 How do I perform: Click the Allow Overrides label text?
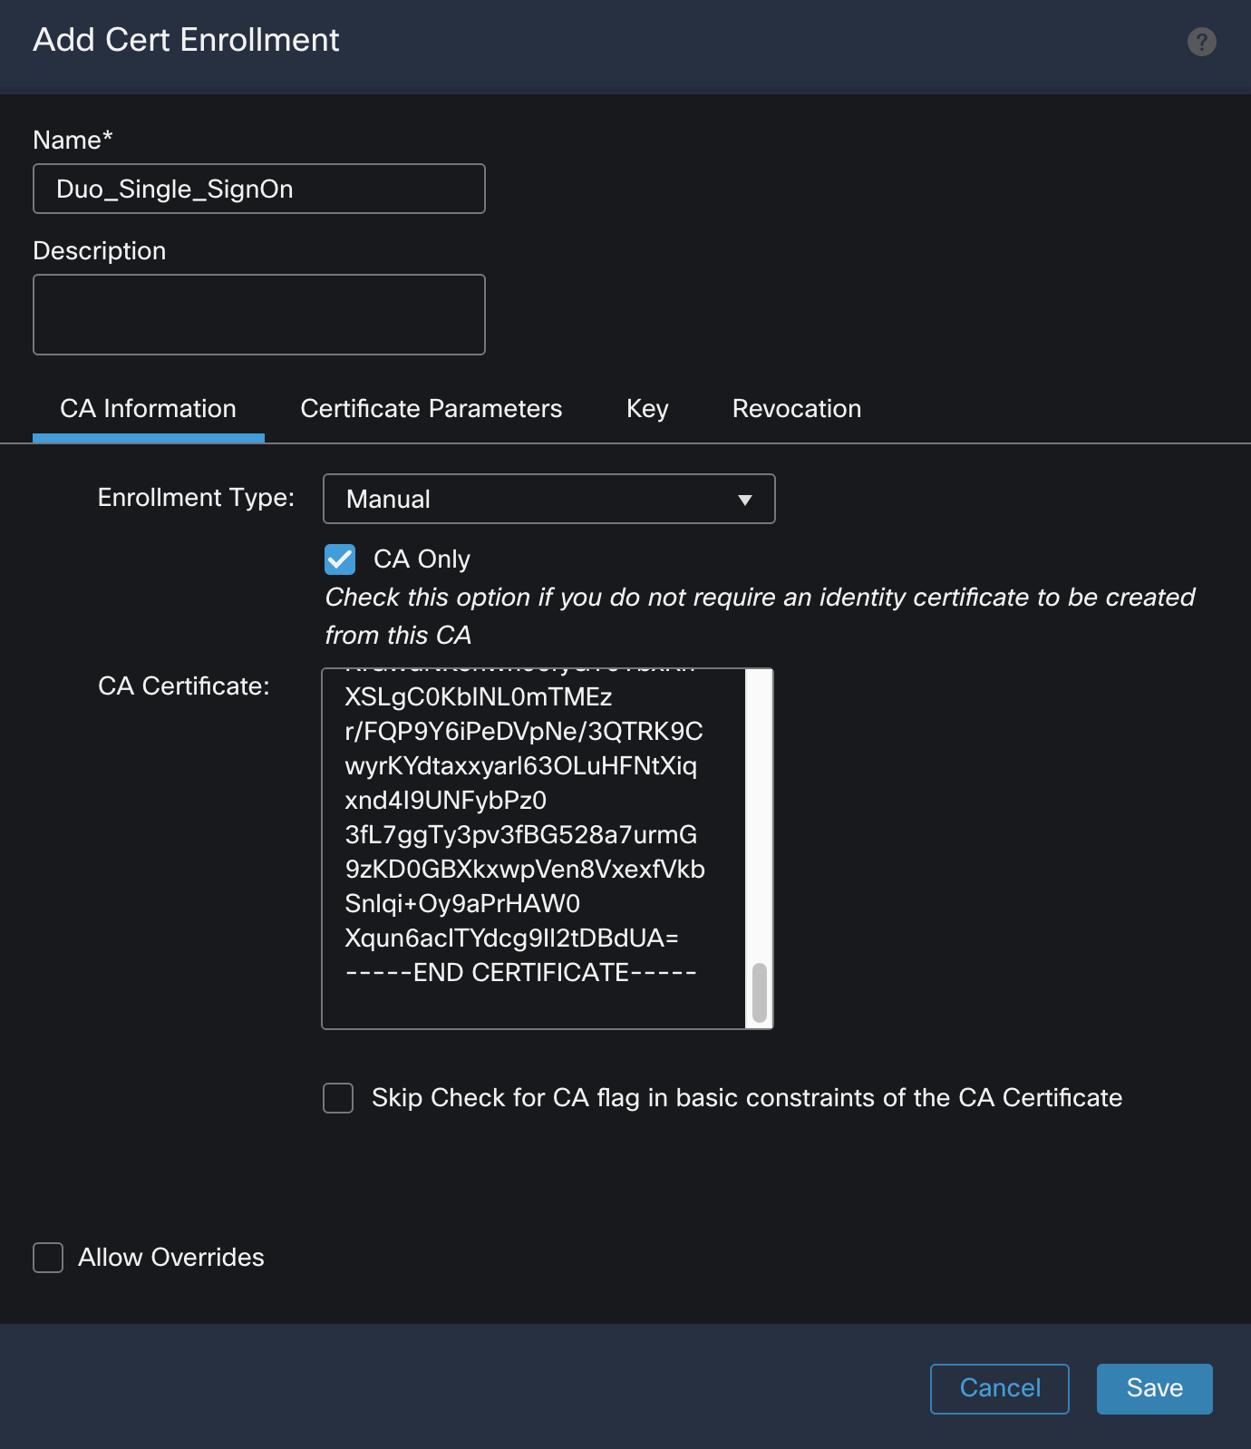171,1258
